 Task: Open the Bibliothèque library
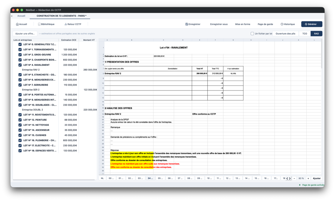click(46, 24)
